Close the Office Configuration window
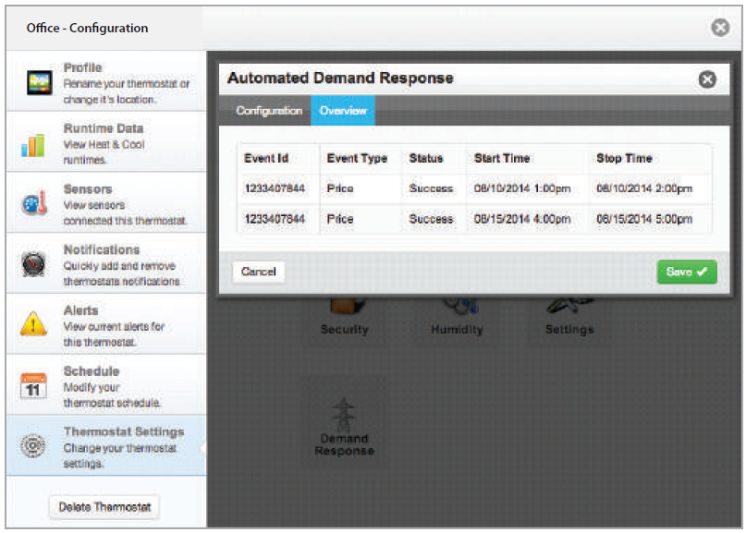Image resolution: width=746 pixels, height=533 pixels. 720,28
